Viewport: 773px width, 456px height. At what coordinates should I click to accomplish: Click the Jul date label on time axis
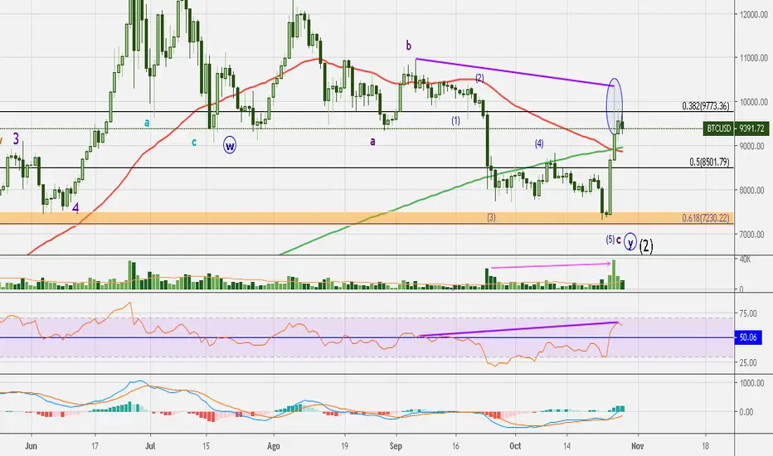click(150, 446)
